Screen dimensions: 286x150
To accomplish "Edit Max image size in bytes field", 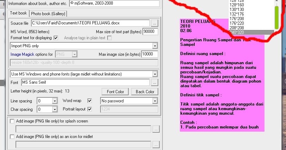I will click(150, 54).
